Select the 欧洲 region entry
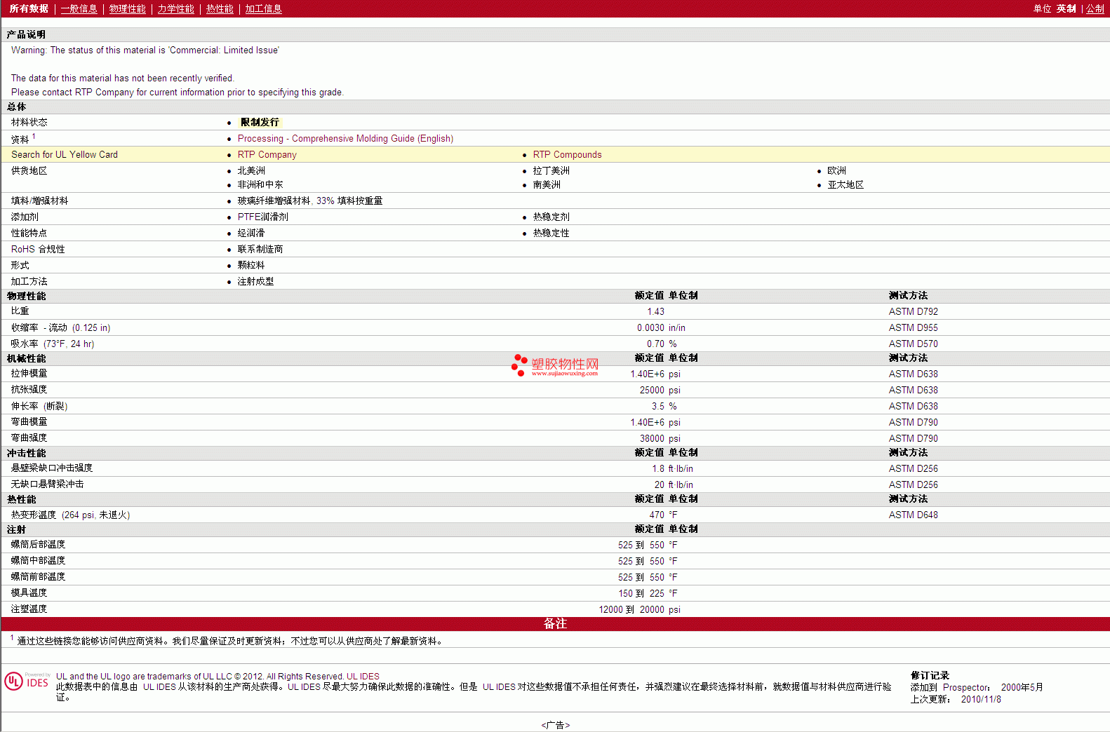Screen dimensions: 1110x732 coord(836,170)
